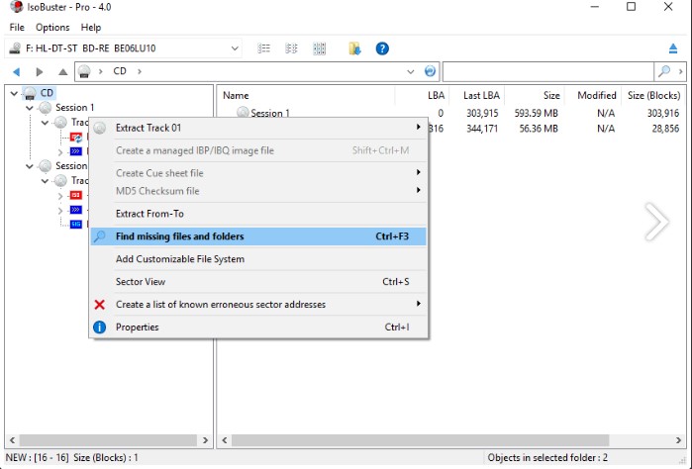Click the 593.59 MB size cell

(x=536, y=114)
